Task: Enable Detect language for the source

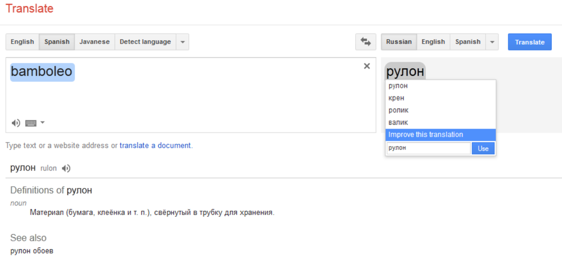Action: [x=145, y=42]
